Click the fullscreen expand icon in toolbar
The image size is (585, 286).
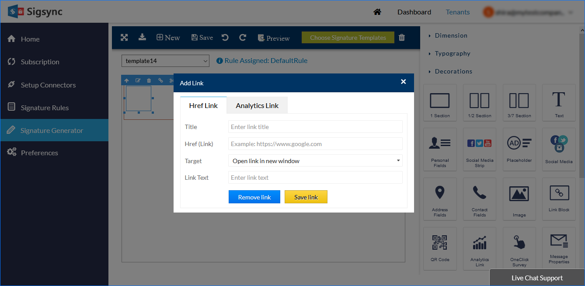pyautogui.click(x=124, y=38)
